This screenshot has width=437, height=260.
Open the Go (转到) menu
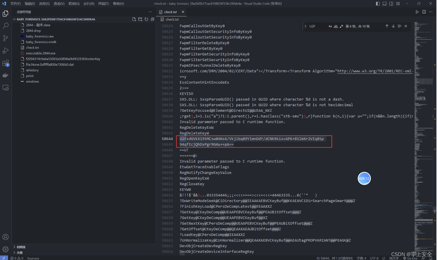coord(74,4)
